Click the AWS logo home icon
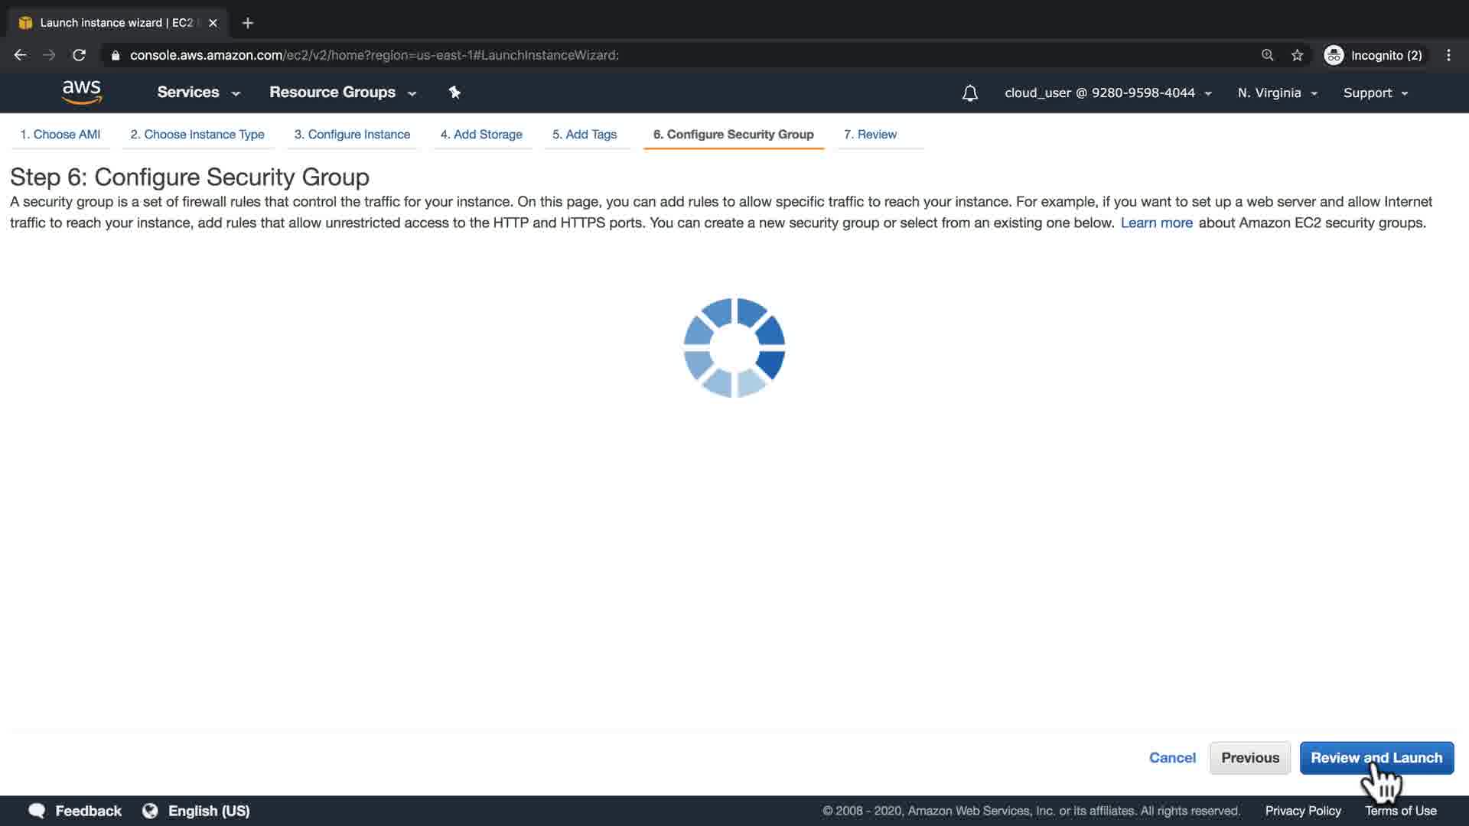This screenshot has height=826, width=1469. 81,92
